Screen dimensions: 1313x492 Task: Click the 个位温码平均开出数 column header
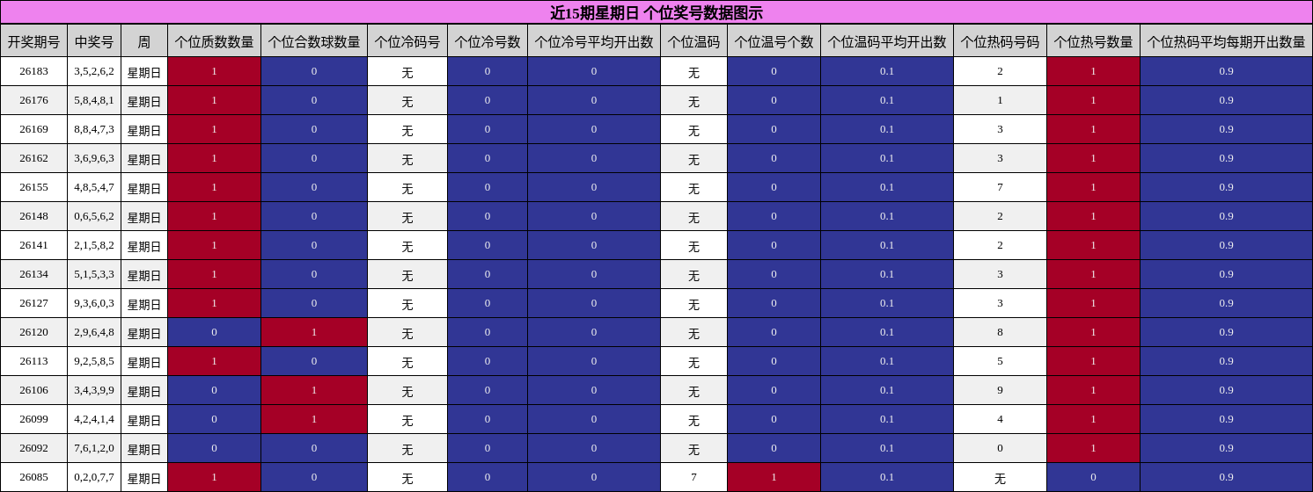[887, 41]
